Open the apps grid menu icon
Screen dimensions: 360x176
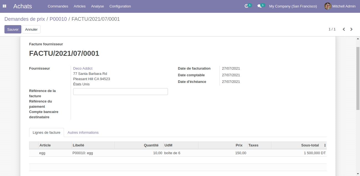tap(4, 6)
